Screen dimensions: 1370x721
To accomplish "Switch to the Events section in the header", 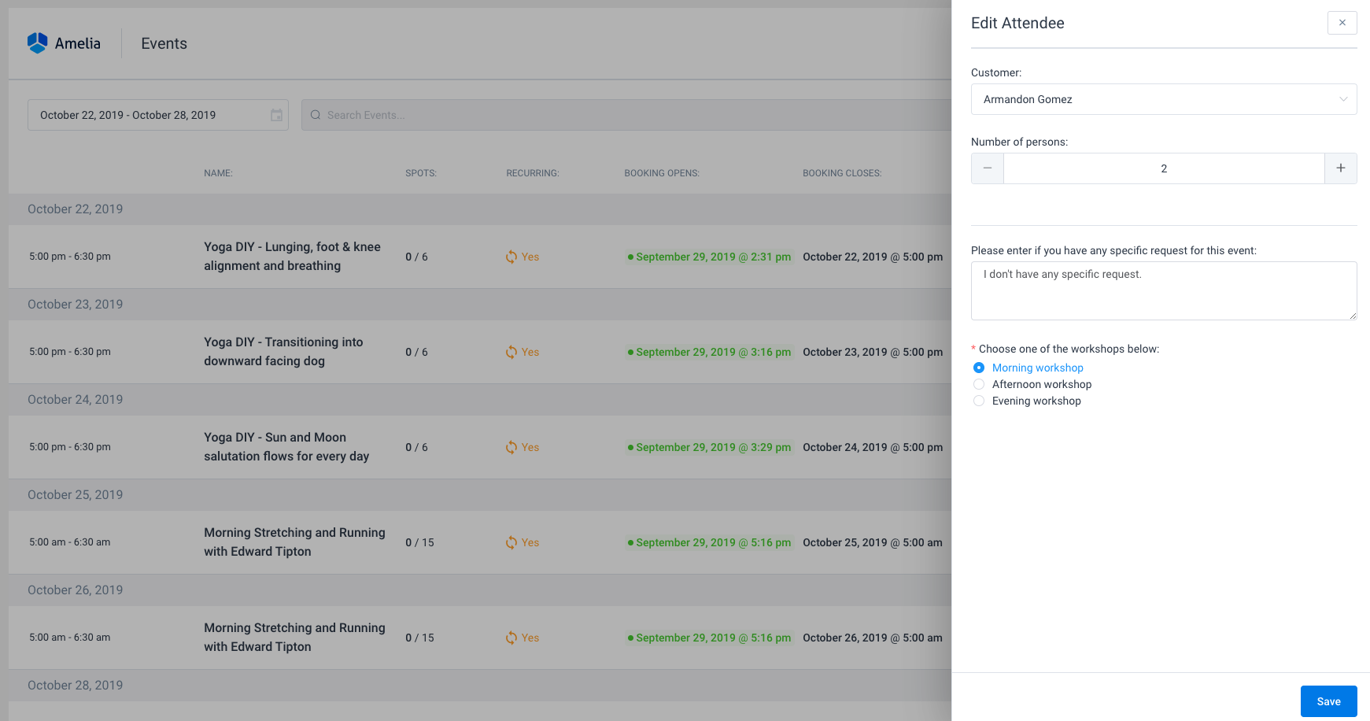I will tap(164, 43).
